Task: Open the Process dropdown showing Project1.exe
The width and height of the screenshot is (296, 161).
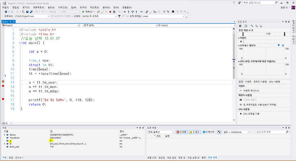Action: tap(32, 16)
